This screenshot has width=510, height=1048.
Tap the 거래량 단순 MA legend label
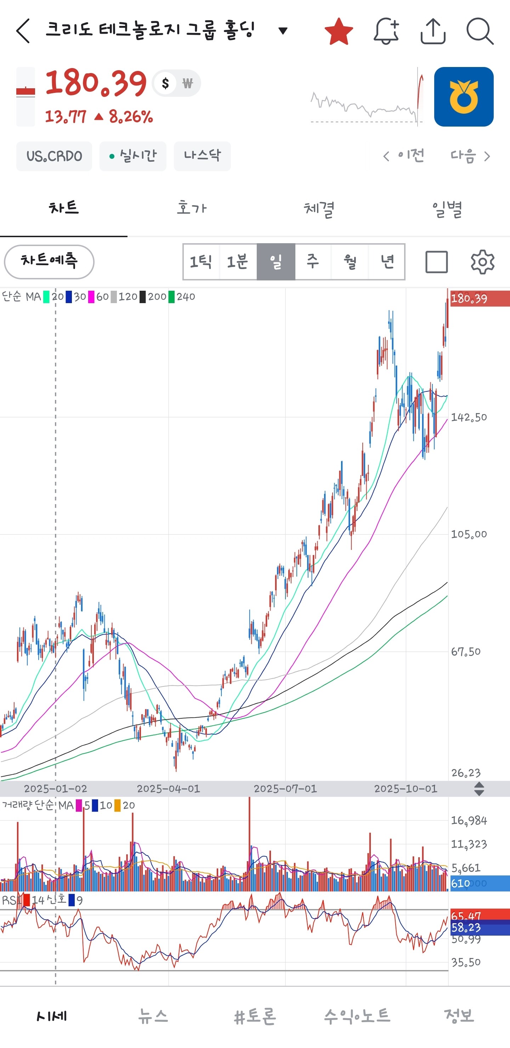(x=38, y=805)
